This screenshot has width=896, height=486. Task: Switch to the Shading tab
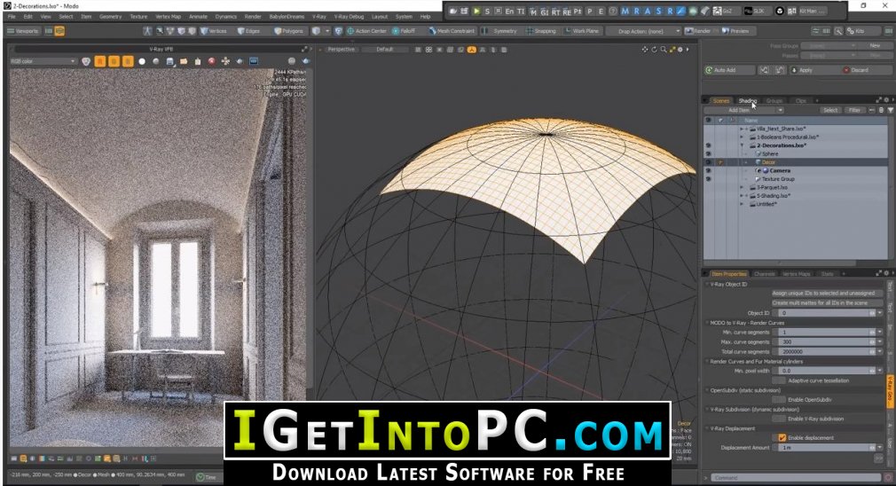click(747, 100)
